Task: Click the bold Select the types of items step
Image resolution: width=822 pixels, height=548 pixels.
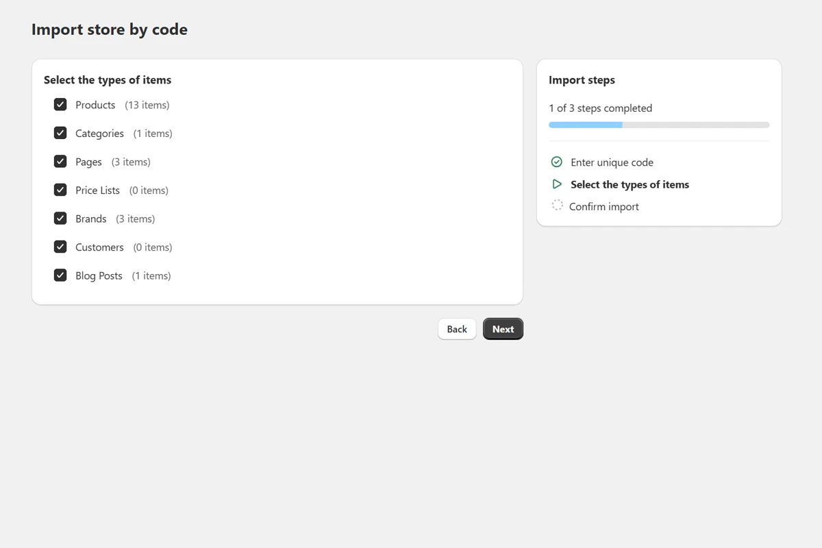Action: [x=630, y=184]
